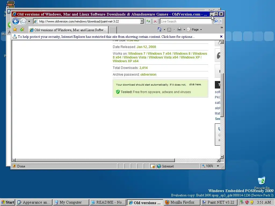This screenshot has height=206, width=275.
Task: Click the horizontal scrollbar thumb
Action: click(95, 160)
